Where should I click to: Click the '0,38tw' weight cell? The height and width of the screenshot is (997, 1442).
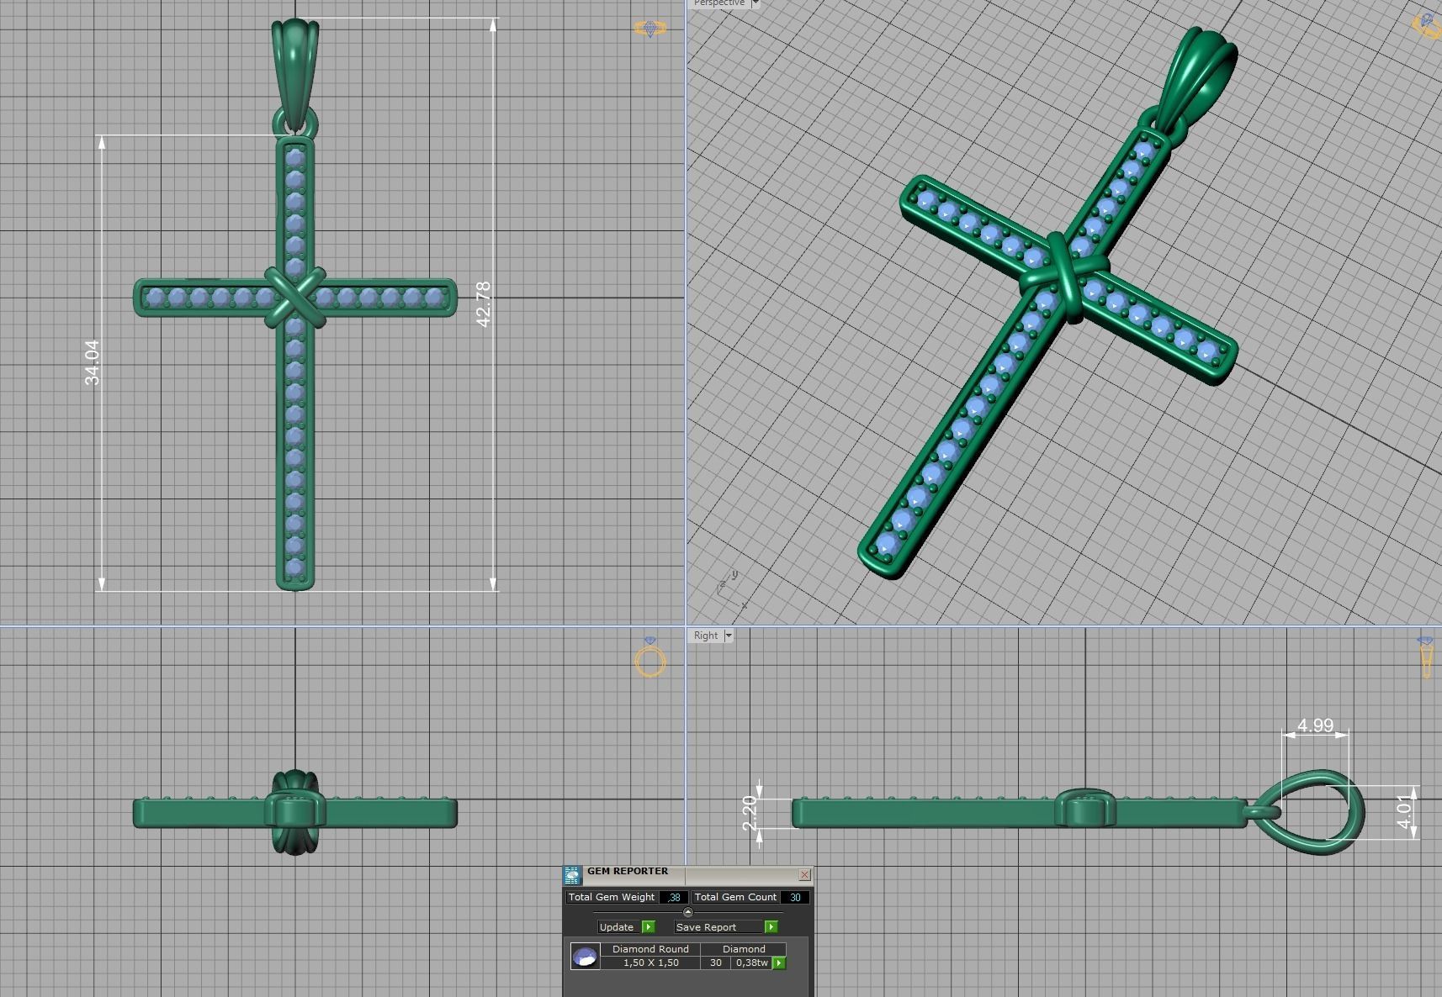point(751,963)
